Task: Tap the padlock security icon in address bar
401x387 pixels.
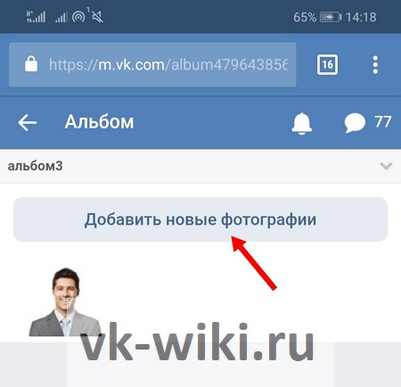Action: click(31, 64)
